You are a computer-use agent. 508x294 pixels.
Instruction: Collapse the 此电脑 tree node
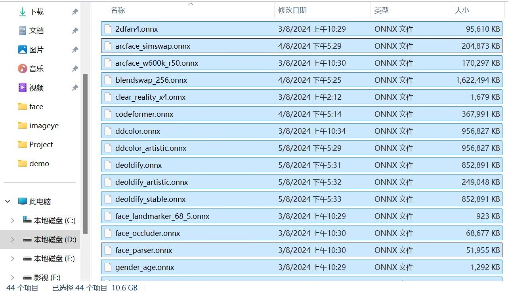pos(8,201)
